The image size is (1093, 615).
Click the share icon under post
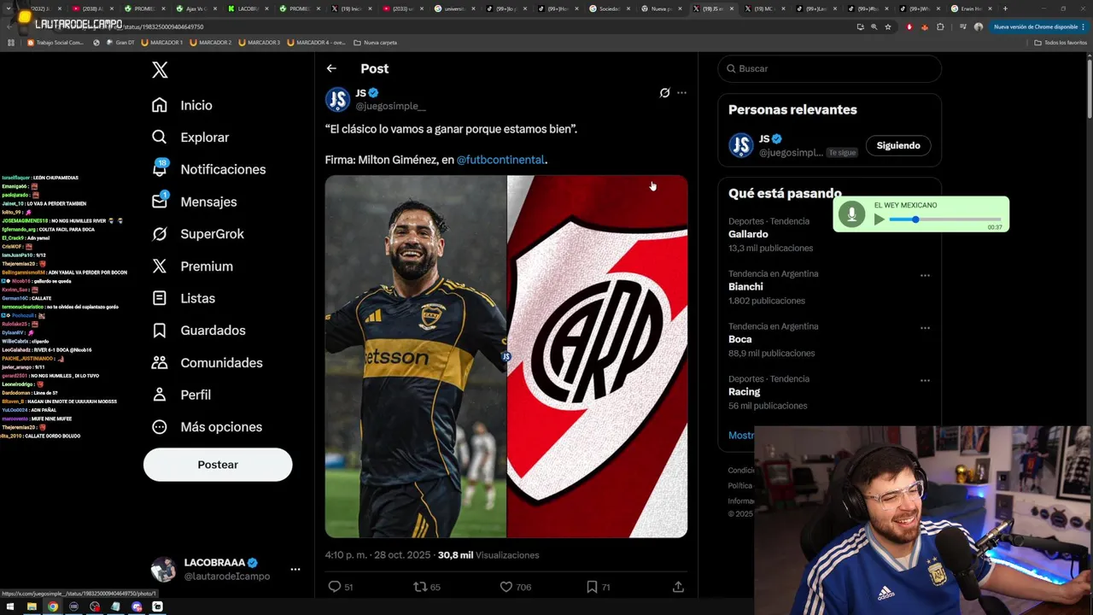678,587
